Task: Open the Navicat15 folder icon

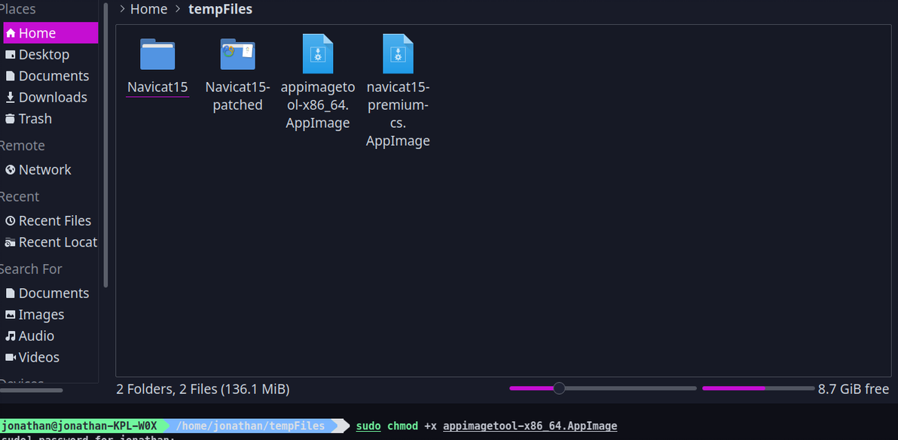Action: 157,54
